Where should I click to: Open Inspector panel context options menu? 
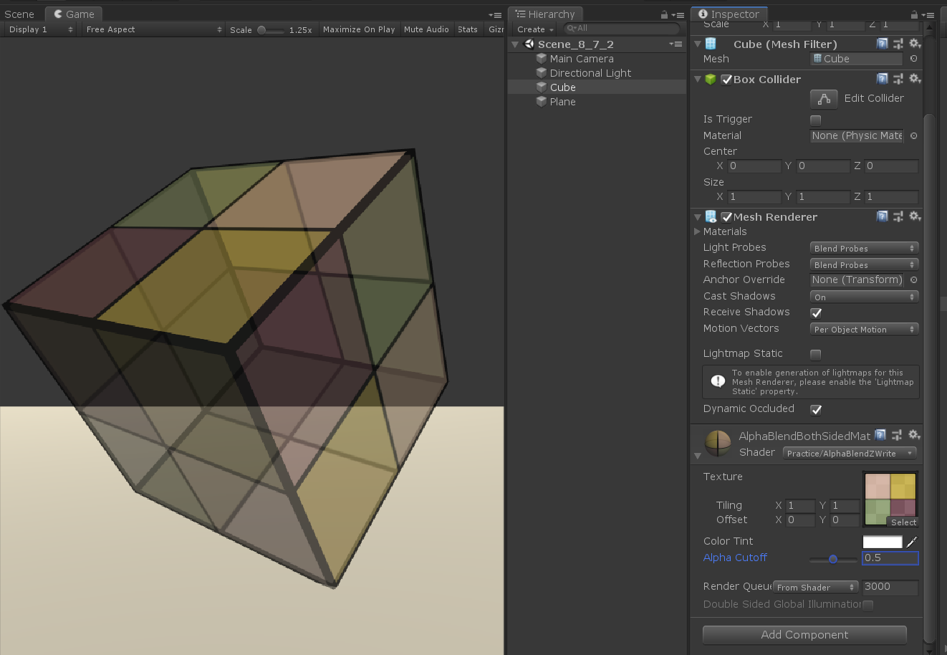pyautogui.click(x=928, y=14)
